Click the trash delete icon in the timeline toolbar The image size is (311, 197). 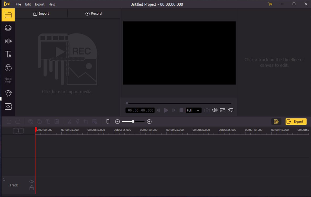[x=57, y=121]
